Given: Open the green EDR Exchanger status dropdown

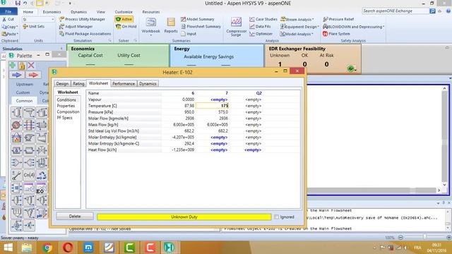Looking at the screenshot, I should (x=352, y=69).
